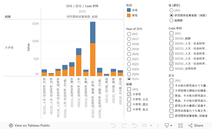Click the undo arrow icon

pyautogui.click(x=113, y=126)
